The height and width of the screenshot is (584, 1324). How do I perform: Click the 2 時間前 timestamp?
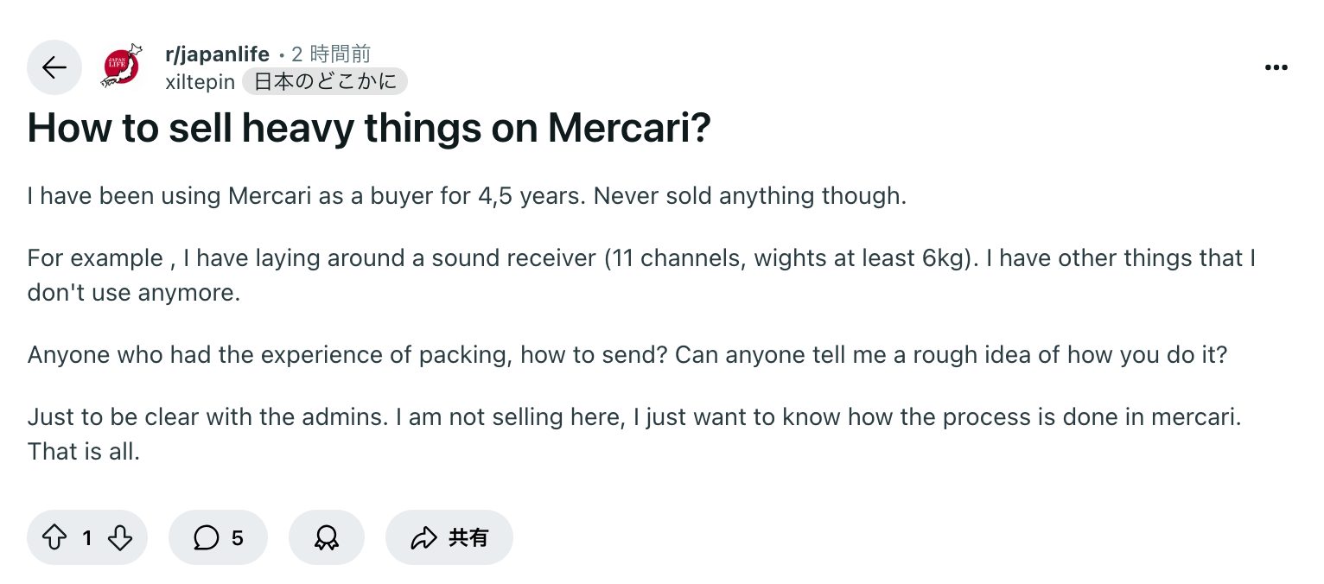coord(331,54)
